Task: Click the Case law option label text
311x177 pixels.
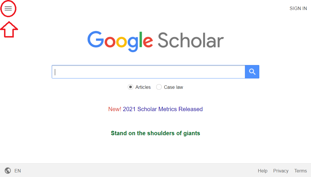Action: 173,87
